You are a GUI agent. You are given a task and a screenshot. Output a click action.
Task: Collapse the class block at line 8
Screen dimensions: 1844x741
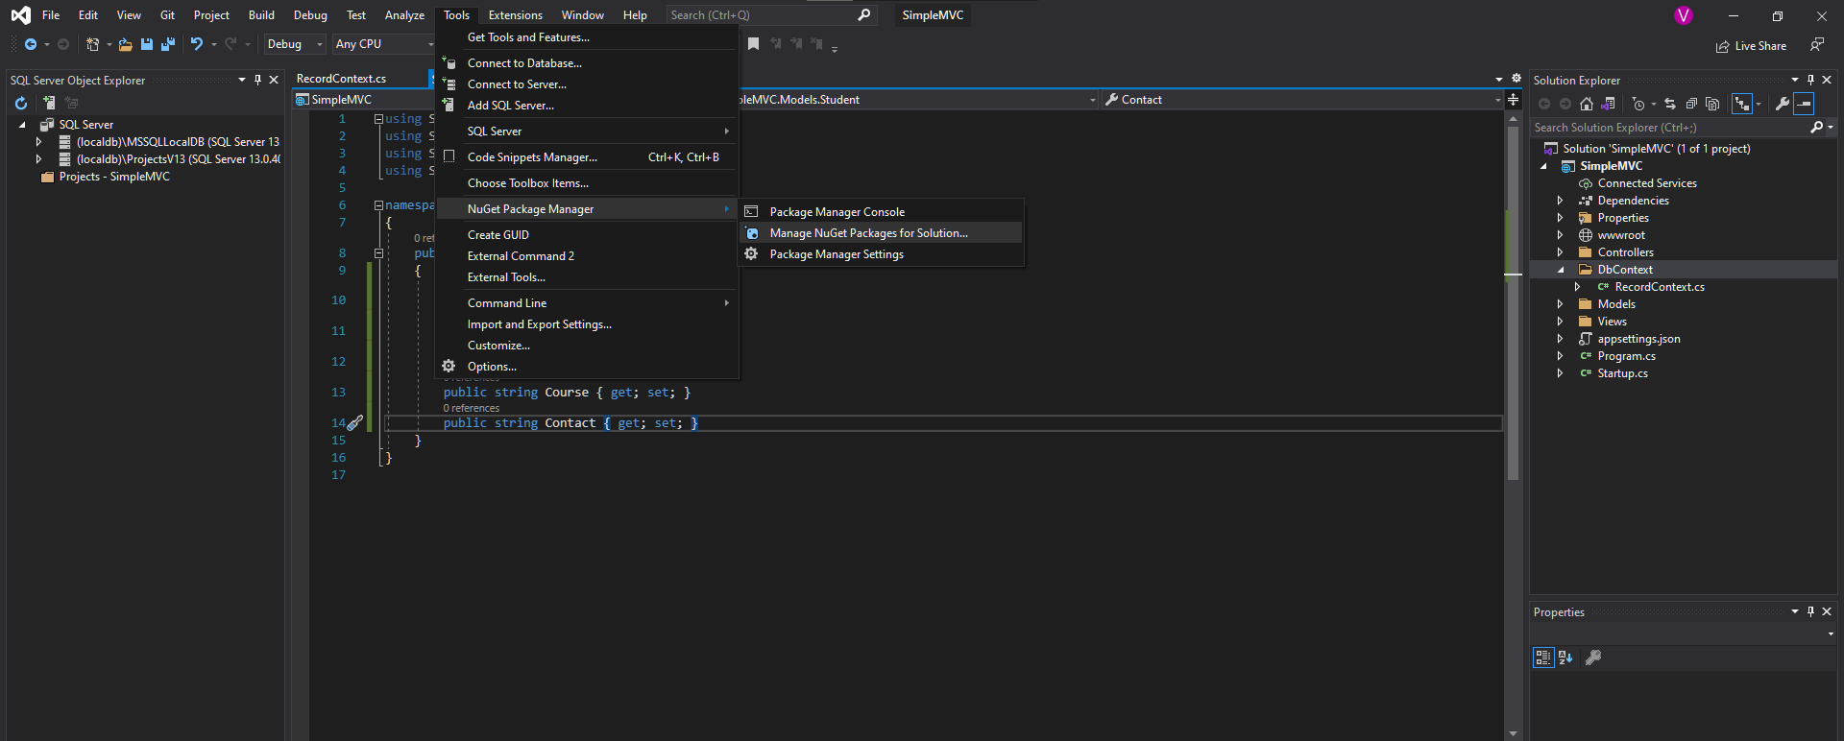[x=378, y=253]
